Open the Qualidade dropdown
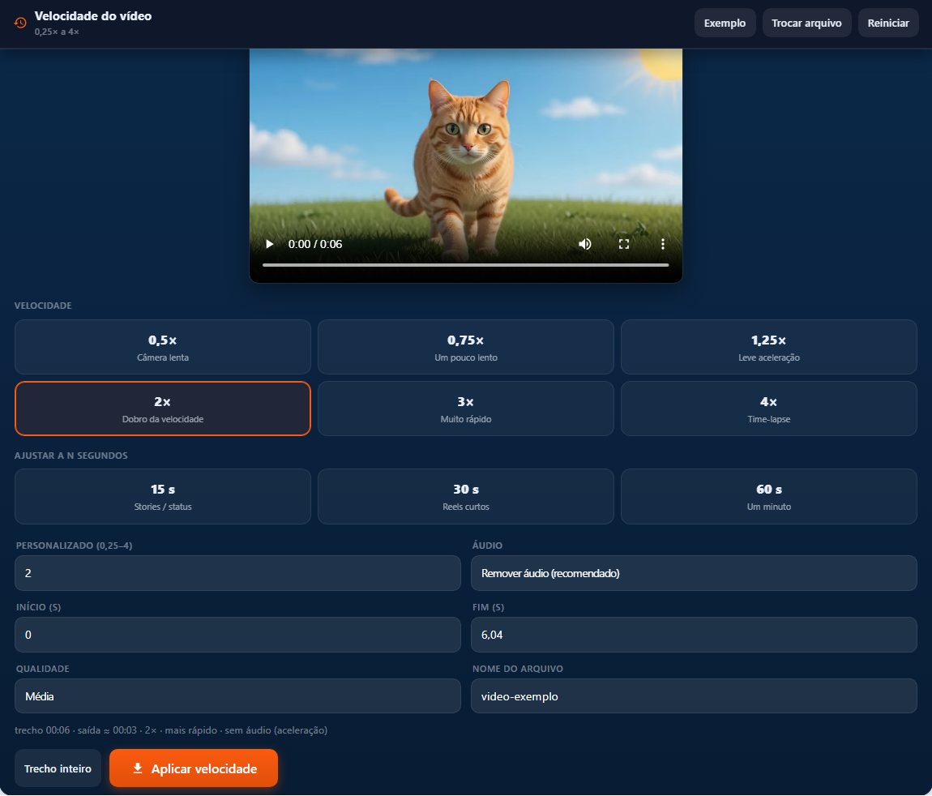 click(237, 696)
